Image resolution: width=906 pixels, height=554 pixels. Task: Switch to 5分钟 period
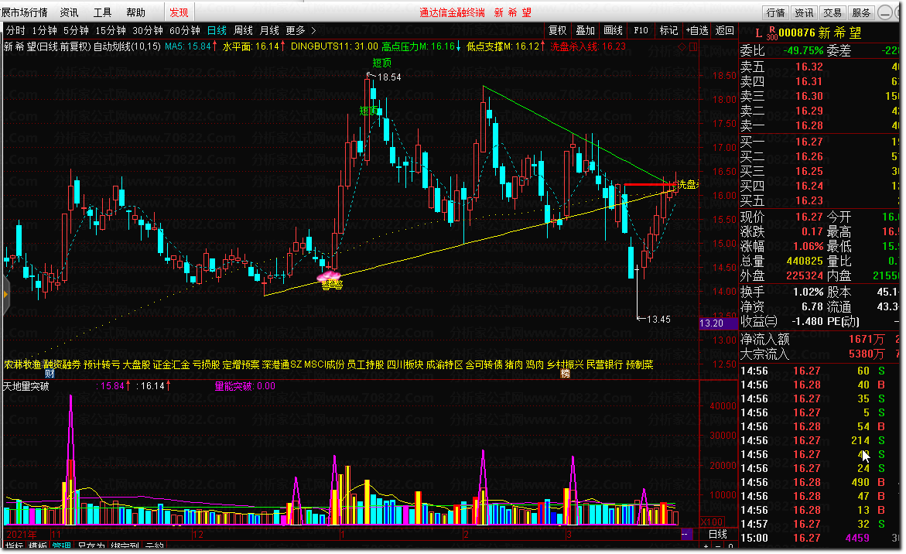77,31
